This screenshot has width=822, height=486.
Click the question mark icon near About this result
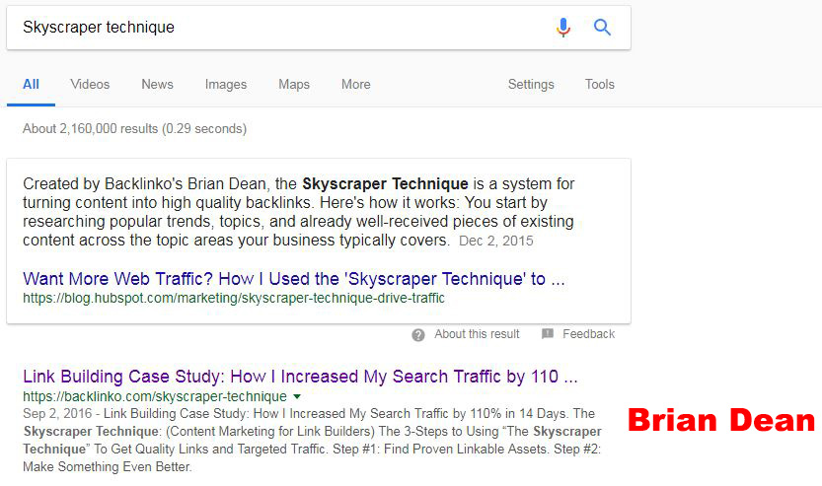pos(417,334)
